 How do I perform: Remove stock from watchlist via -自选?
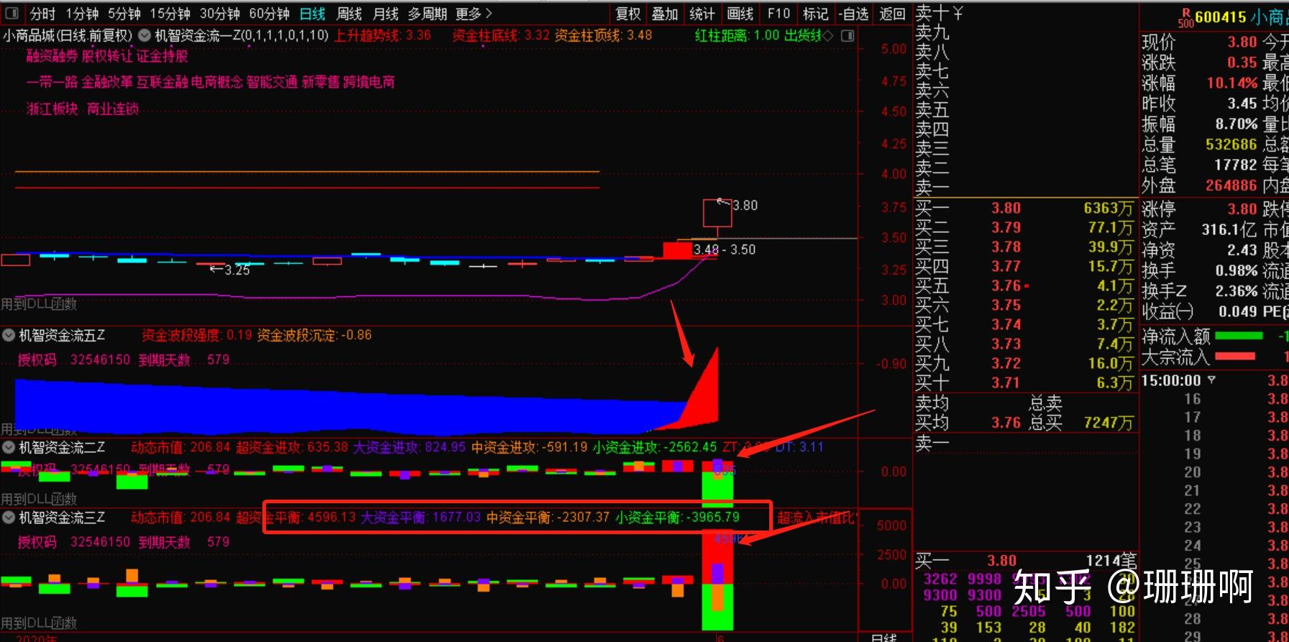pos(853,14)
